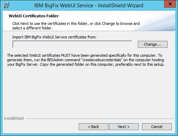Click the 'select a different folder' text line
This screenshot has width=178, height=136.
pyautogui.click(x=33, y=28)
